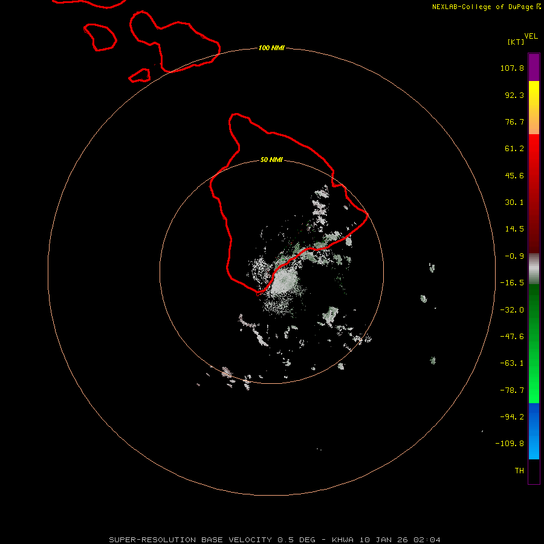Click the -16.5 legend value
Image resolution: width=544 pixels, height=544 pixels.
tap(512, 283)
